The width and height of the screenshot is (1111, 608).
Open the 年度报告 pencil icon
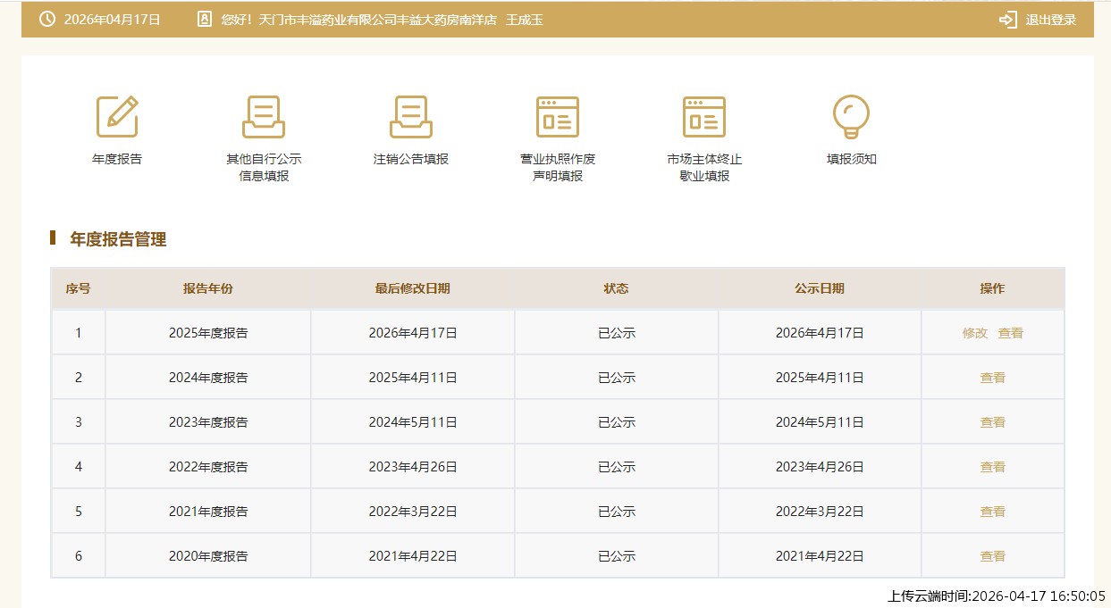117,117
